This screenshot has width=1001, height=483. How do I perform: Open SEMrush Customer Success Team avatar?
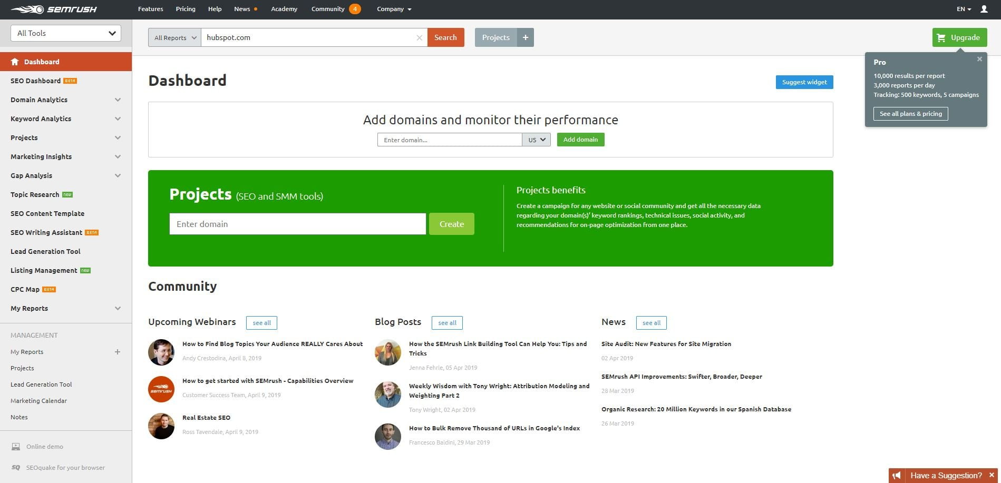[161, 389]
